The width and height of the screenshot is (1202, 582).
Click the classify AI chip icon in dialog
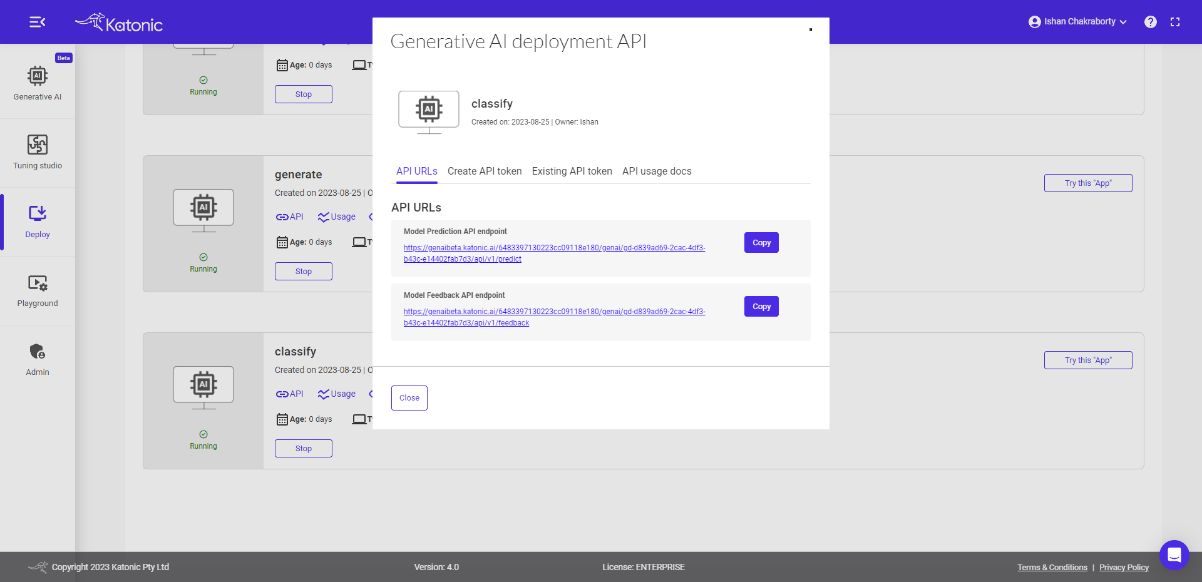coord(429,109)
